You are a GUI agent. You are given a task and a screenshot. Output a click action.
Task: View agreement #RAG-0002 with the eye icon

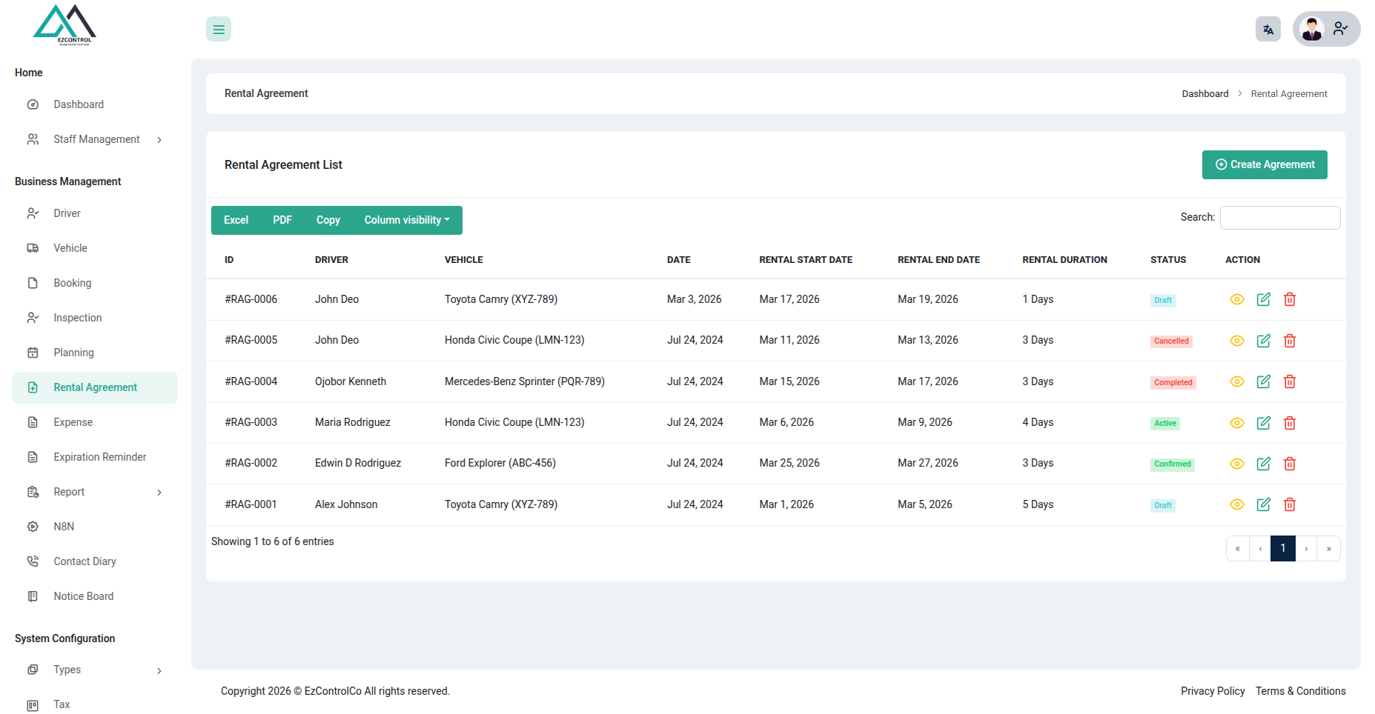(x=1237, y=464)
